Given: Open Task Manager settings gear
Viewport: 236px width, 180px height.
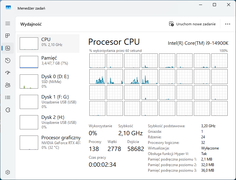Looking at the screenshot, I should 8,172.
